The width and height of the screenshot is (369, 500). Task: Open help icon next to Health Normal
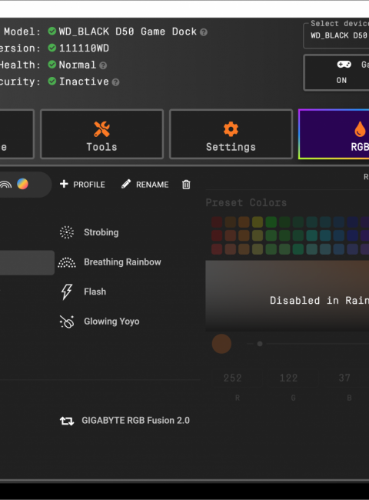(103, 65)
